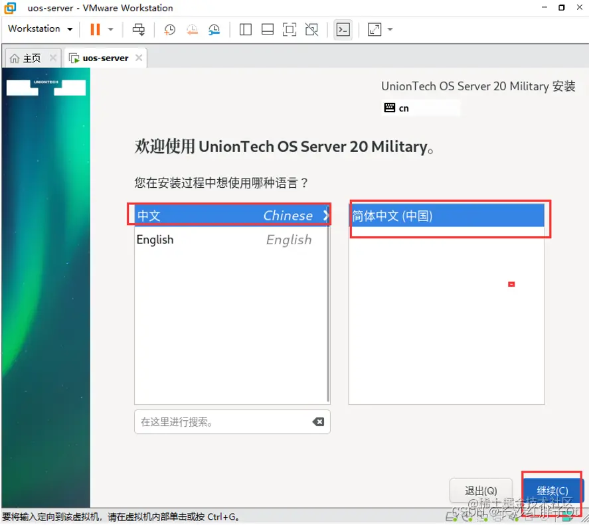Click the Revert Snapshot icon

tap(192, 30)
